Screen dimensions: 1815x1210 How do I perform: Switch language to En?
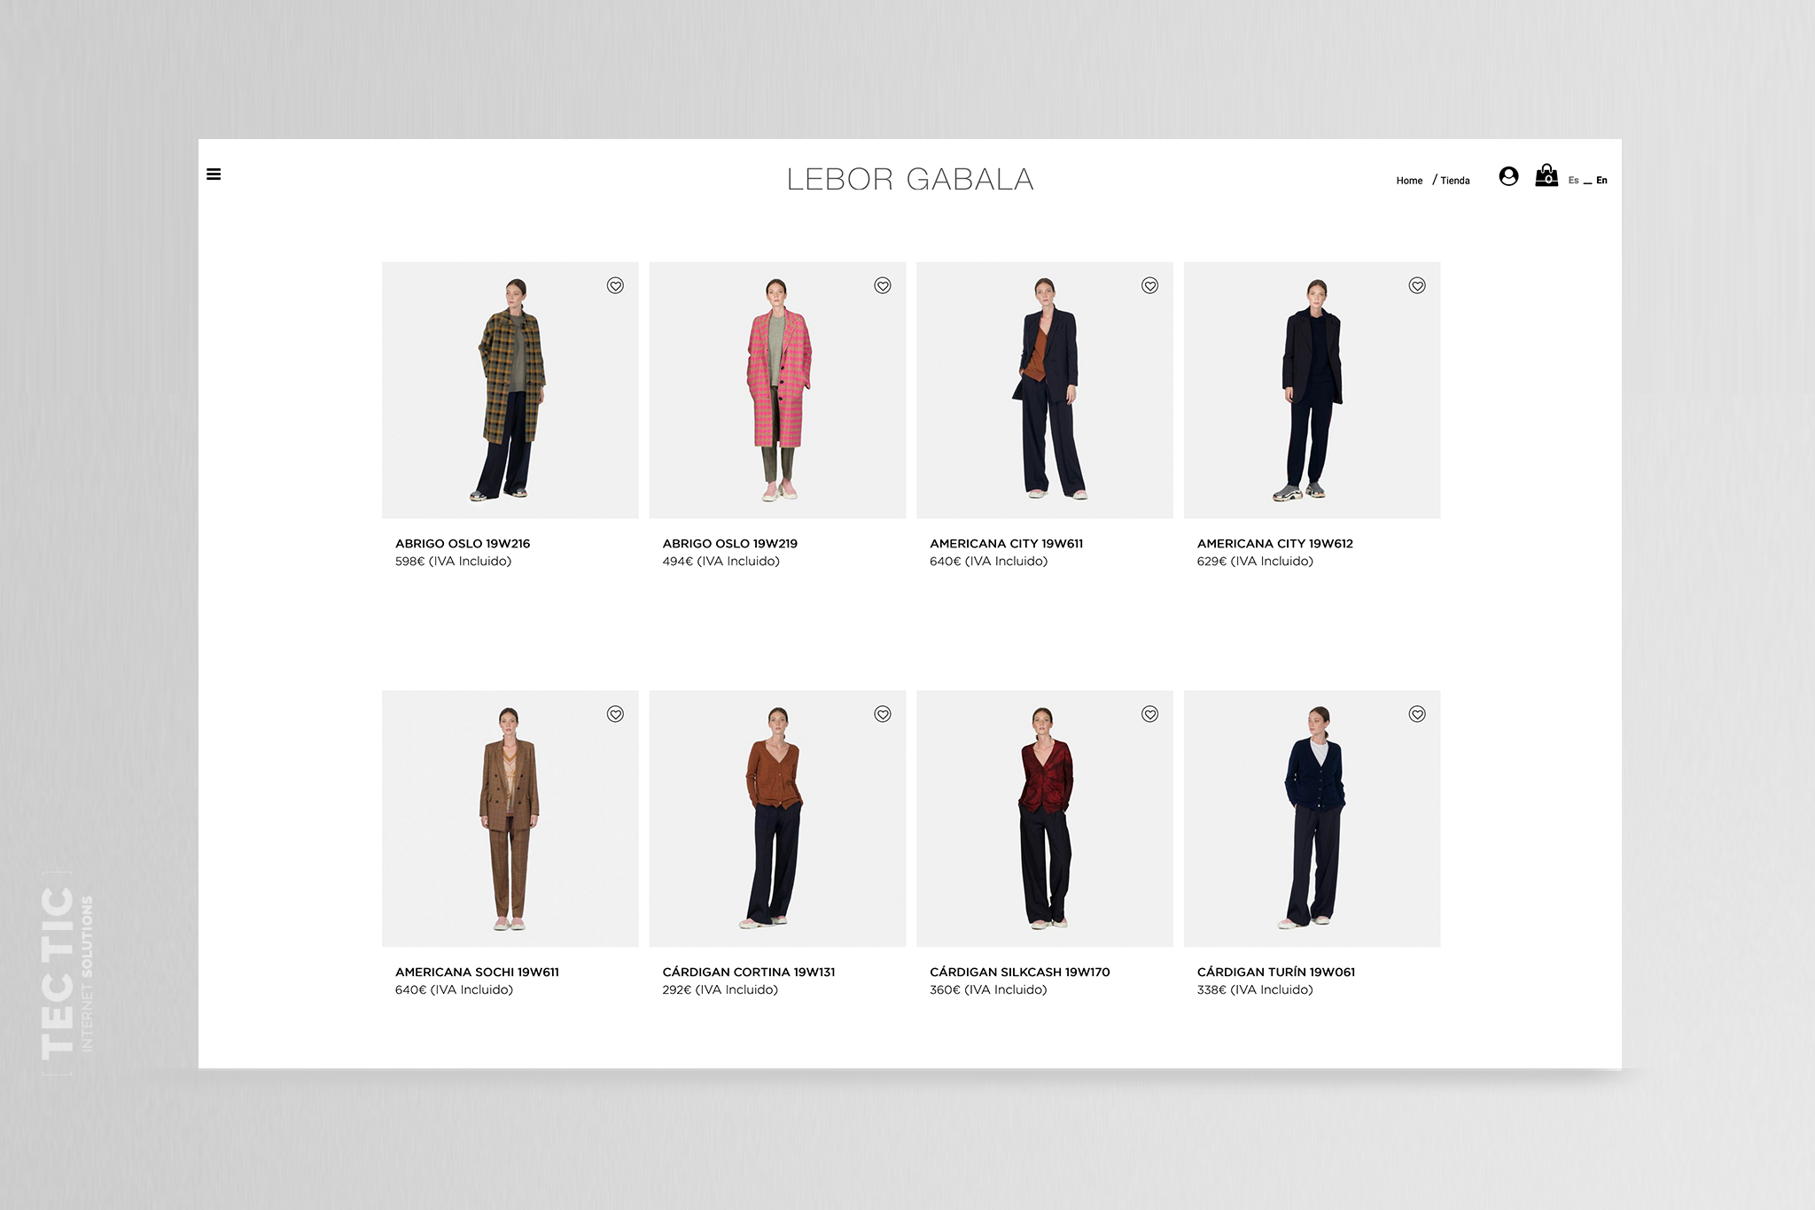[1601, 181]
